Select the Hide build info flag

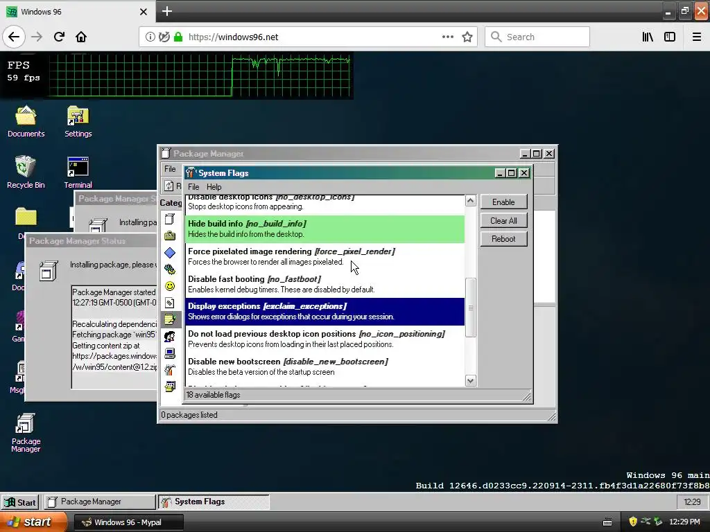[325, 229]
